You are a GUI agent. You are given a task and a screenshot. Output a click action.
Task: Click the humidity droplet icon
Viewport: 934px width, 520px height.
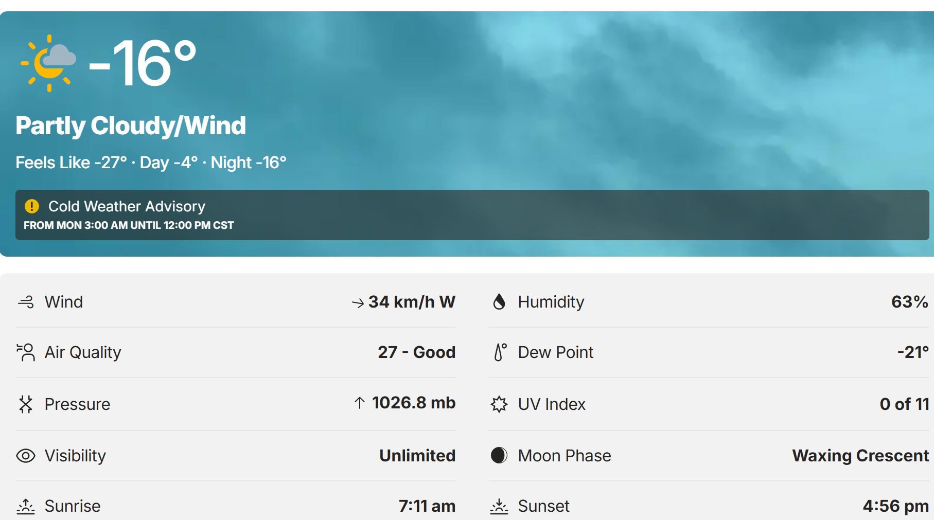[x=499, y=302]
